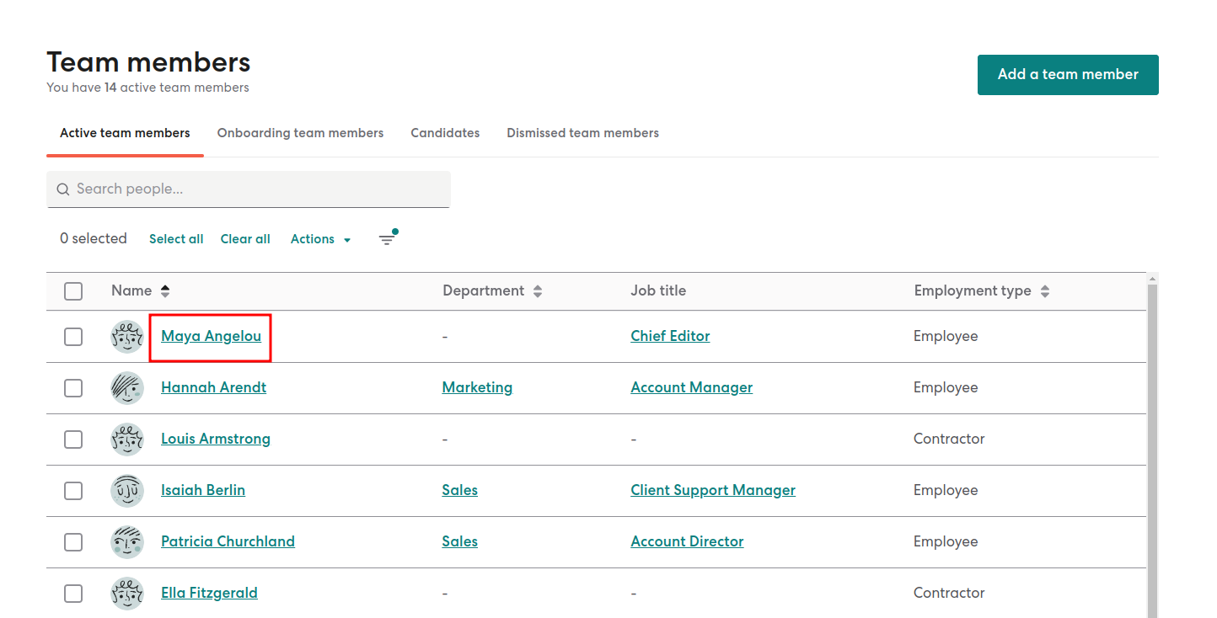Open Hannah Arendt's avatar
The width and height of the screenshot is (1217, 618).
coord(127,388)
